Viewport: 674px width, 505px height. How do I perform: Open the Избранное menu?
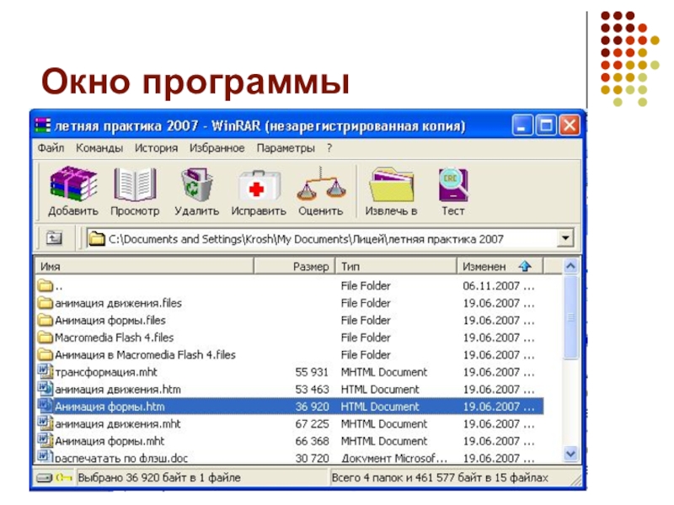(217, 148)
